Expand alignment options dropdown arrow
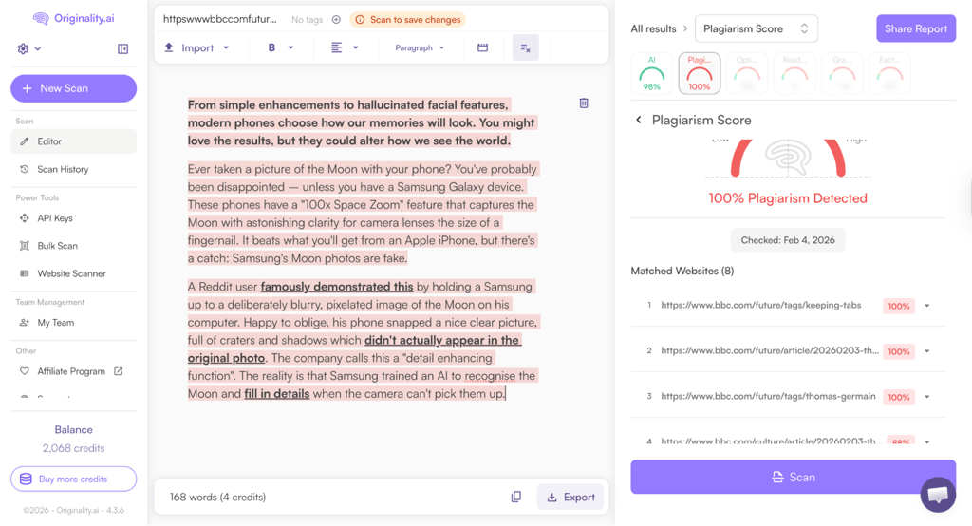972x526 pixels. (x=355, y=47)
